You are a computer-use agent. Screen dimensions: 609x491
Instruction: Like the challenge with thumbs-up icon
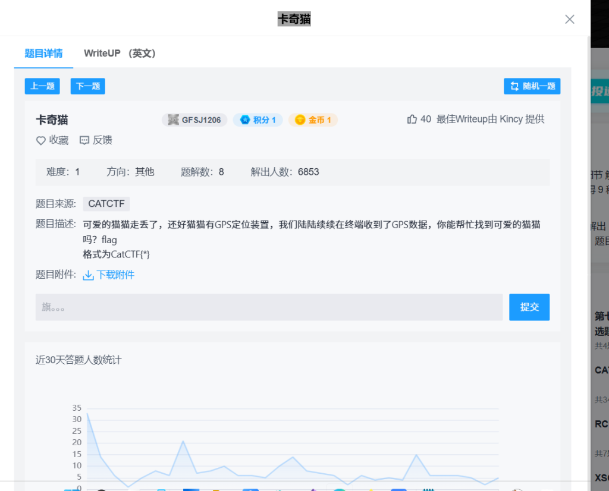click(x=412, y=119)
